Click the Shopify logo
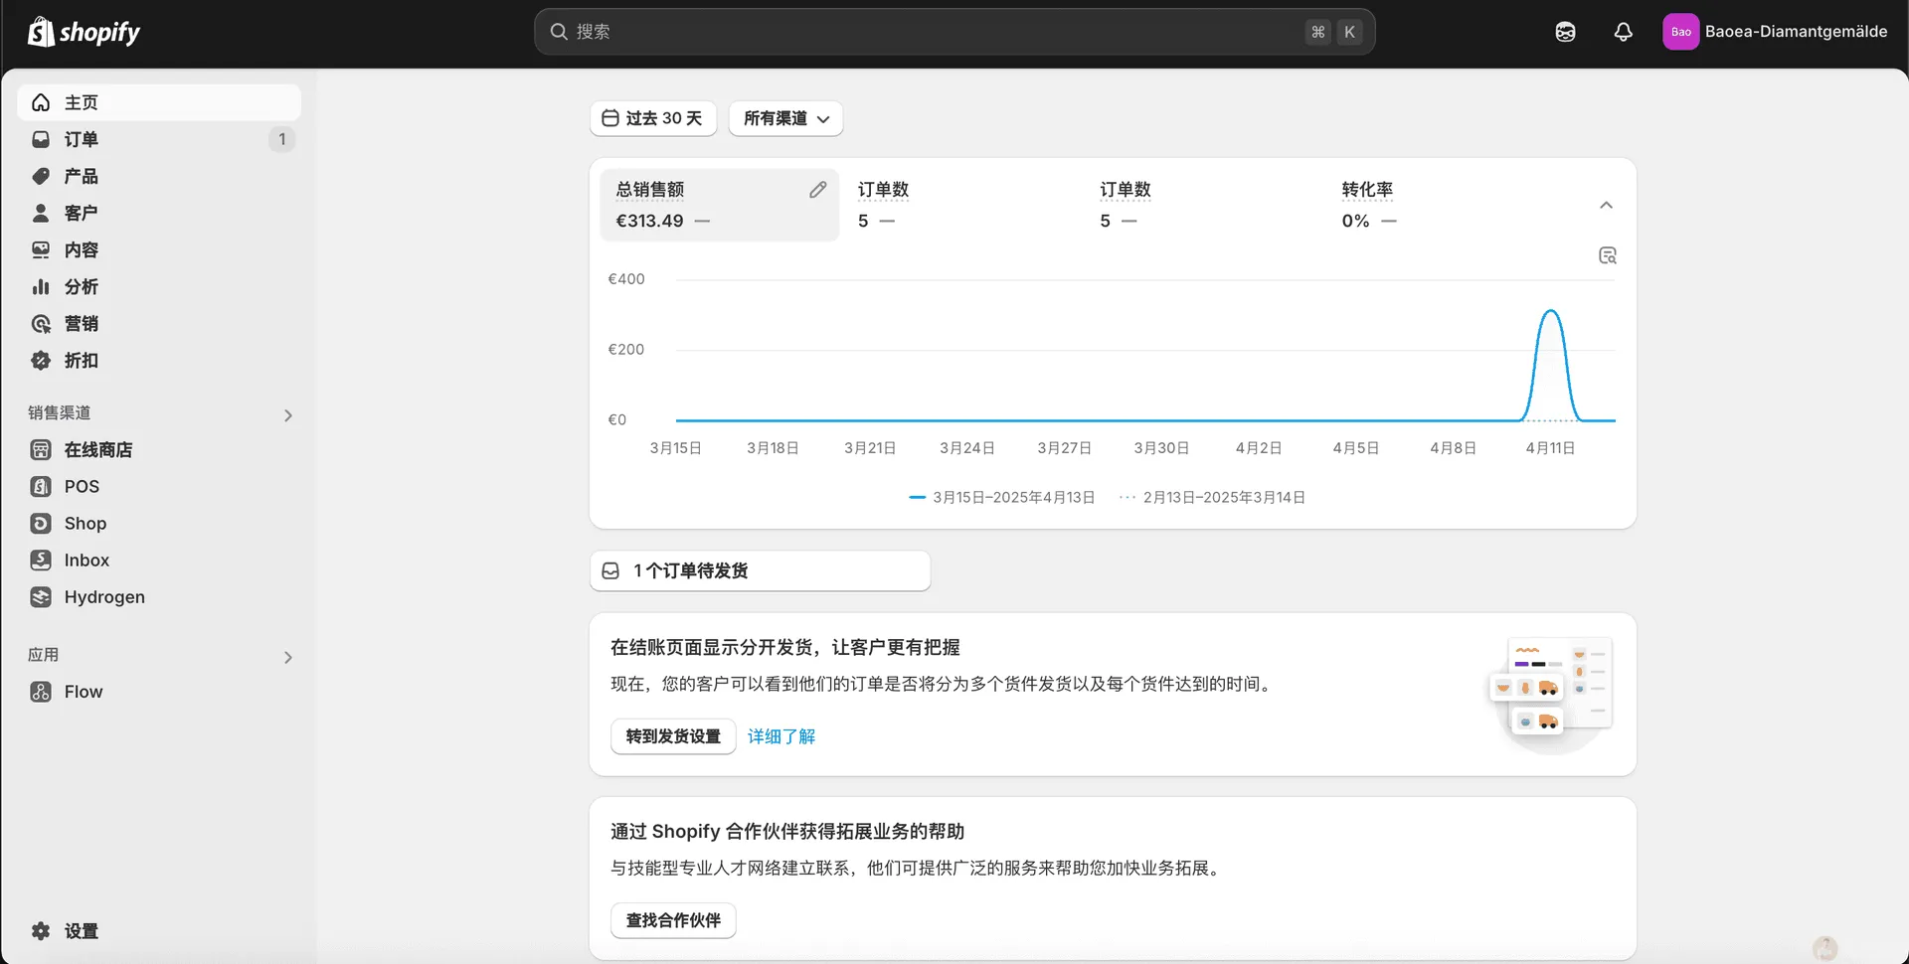This screenshot has height=964, width=1909. tap(84, 32)
